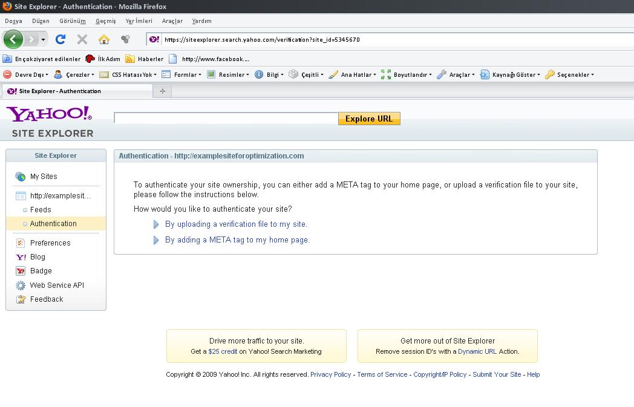Screen dimensions: 634x407
Task: Select the Site Explorer - Authentication tab
Action: [x=77, y=91]
